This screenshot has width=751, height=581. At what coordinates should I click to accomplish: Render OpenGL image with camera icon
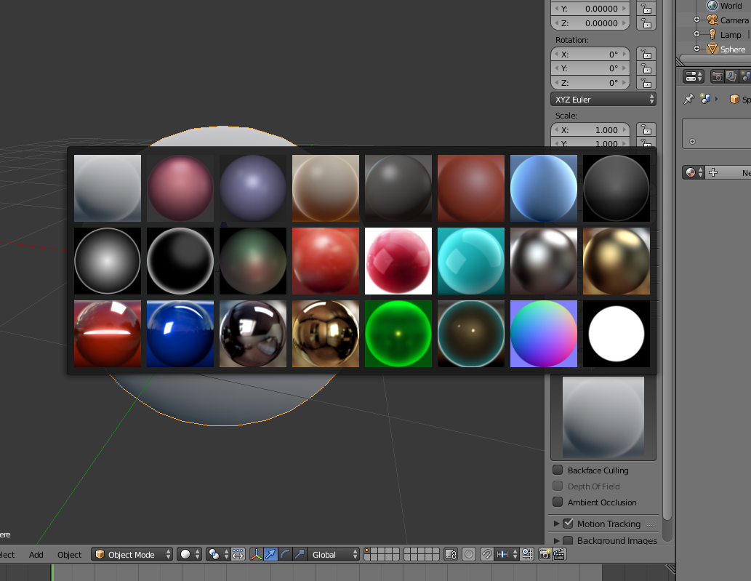[x=545, y=554]
